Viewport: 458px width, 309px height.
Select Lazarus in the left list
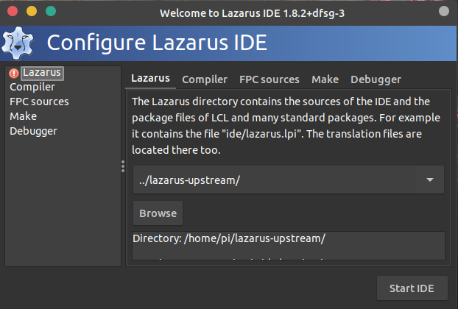(42, 73)
